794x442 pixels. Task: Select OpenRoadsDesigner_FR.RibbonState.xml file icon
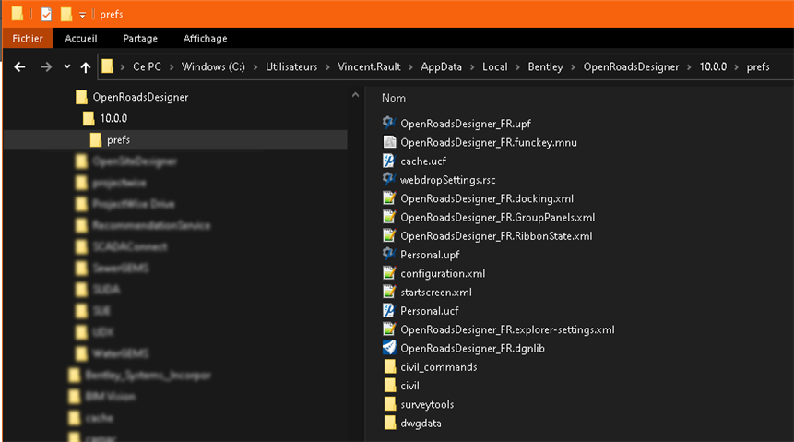point(389,235)
